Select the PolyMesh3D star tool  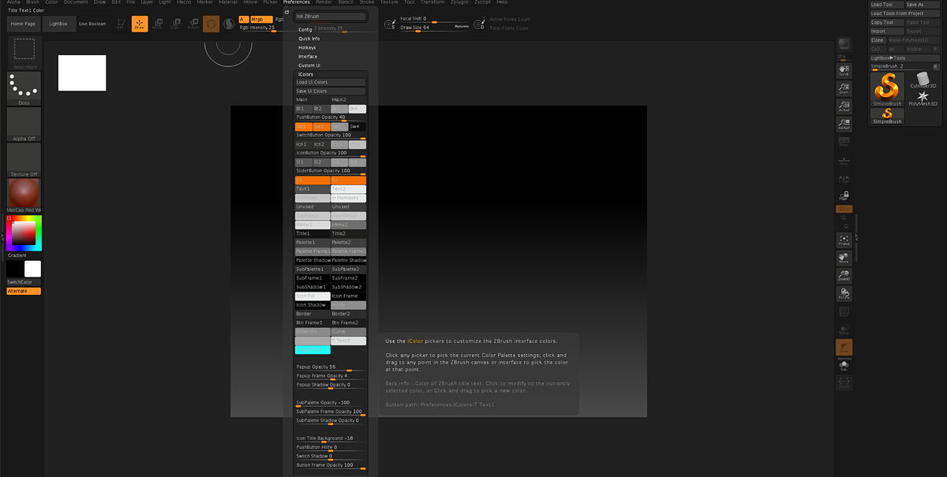(923, 98)
